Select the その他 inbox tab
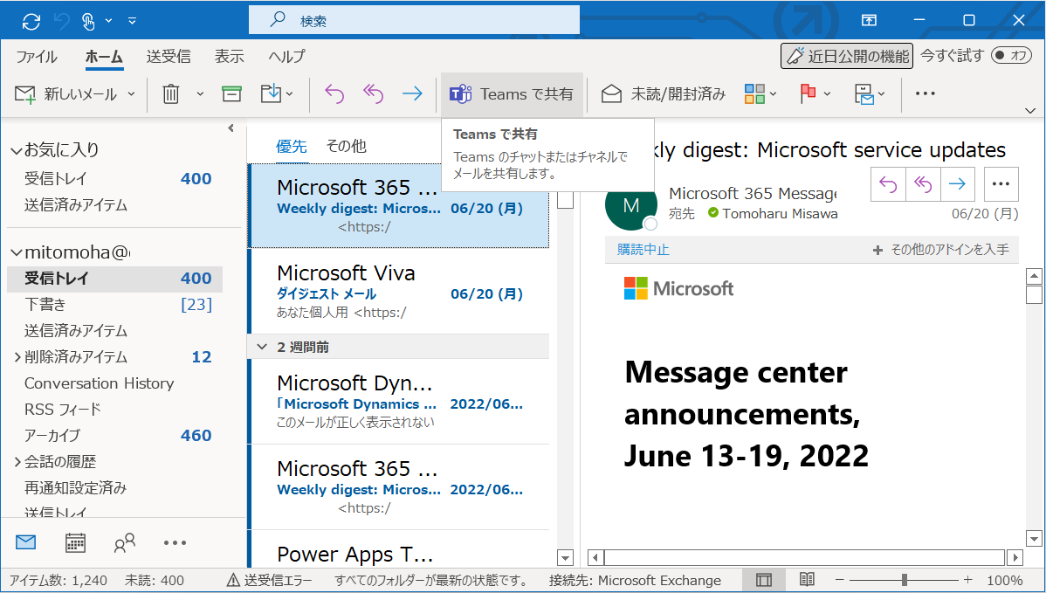 pos(347,146)
